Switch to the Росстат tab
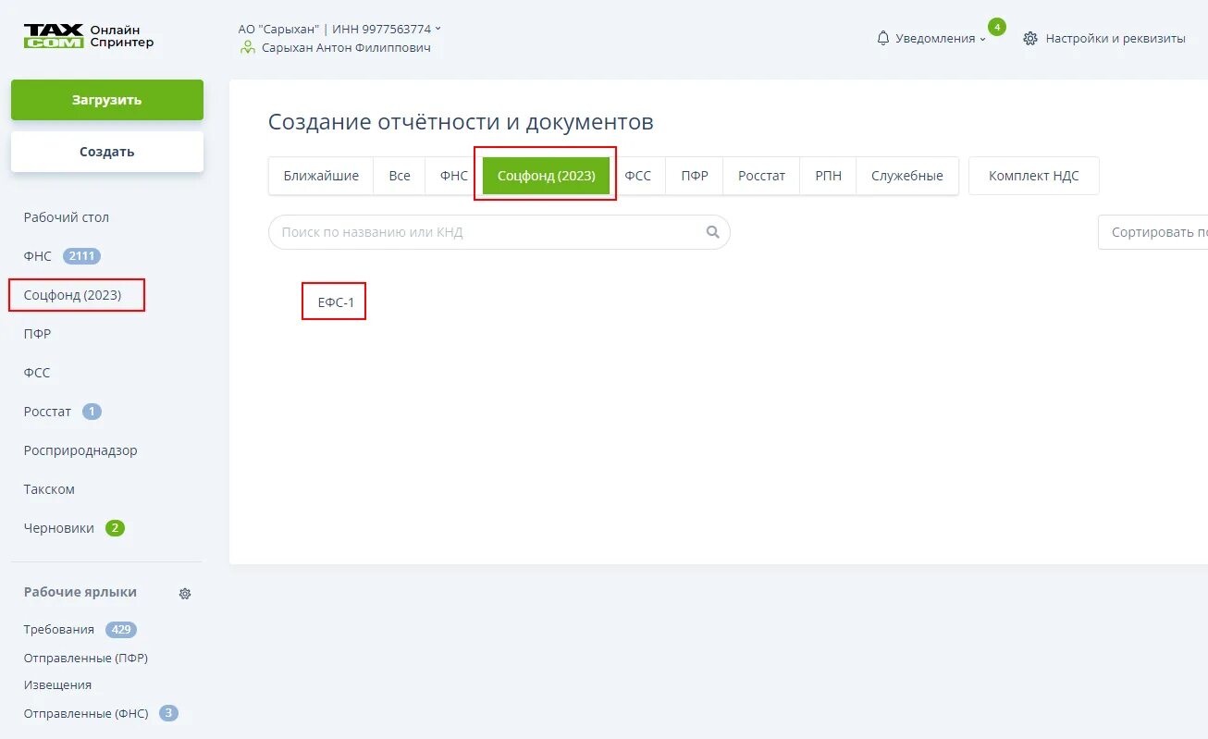Screen dimensions: 1208x739 [x=761, y=176]
